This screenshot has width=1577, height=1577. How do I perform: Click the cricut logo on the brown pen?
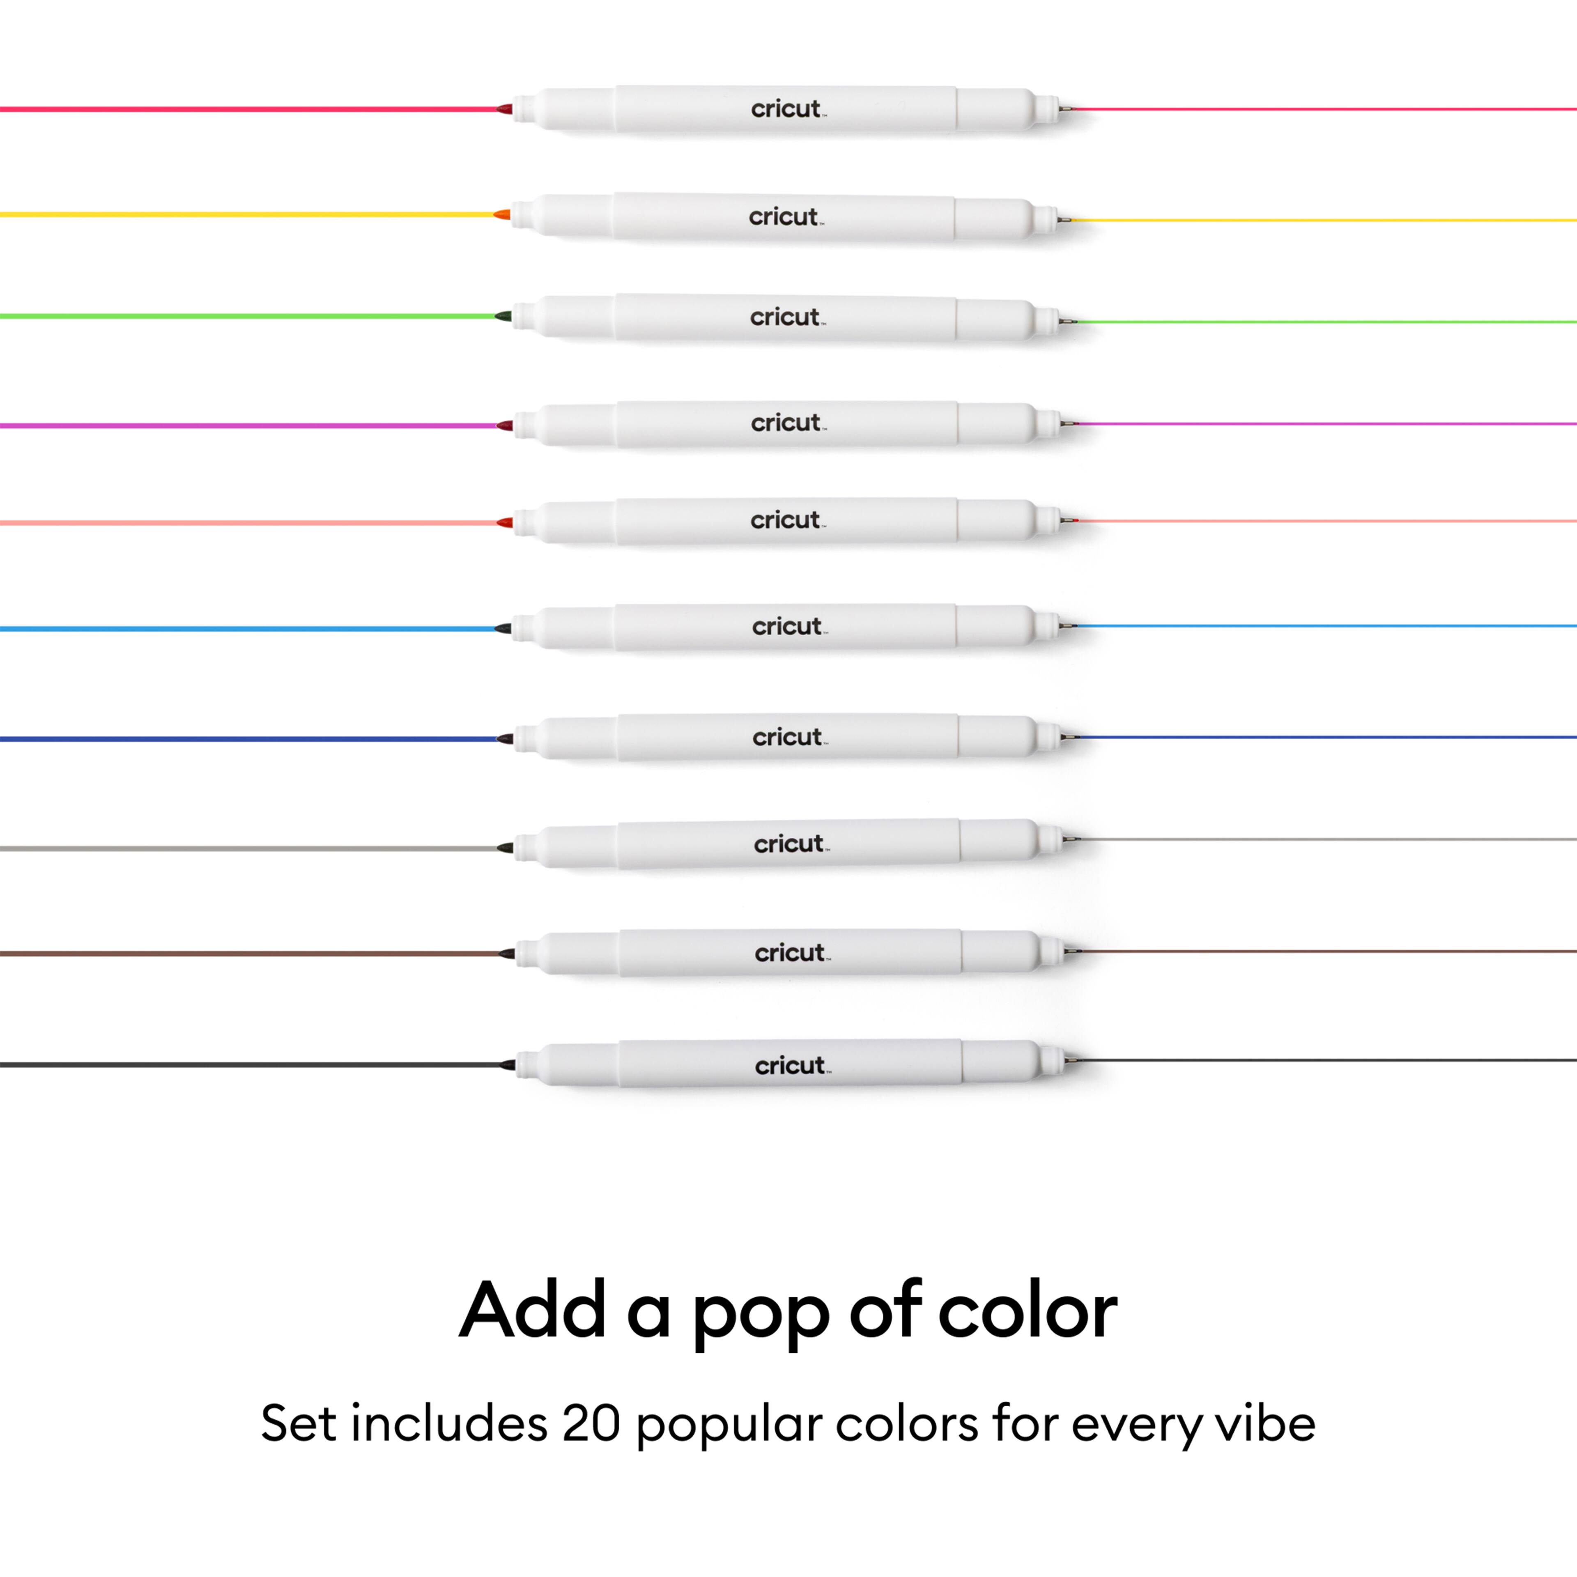pos(791,953)
